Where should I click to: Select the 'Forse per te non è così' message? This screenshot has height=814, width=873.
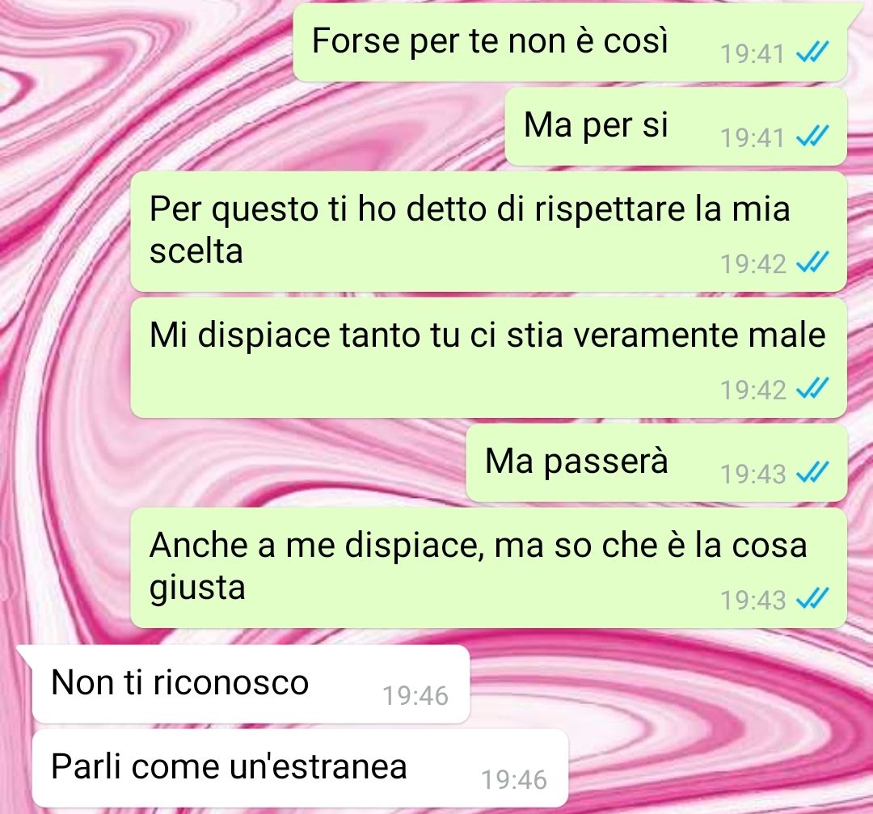[x=571, y=44]
